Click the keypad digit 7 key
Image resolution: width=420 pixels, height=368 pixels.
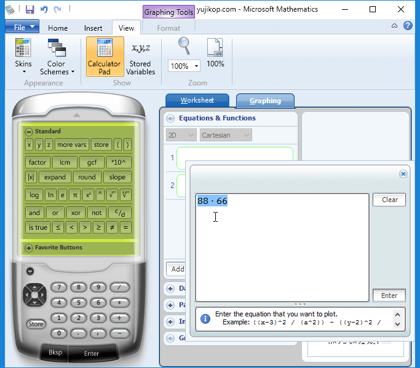(x=59, y=288)
